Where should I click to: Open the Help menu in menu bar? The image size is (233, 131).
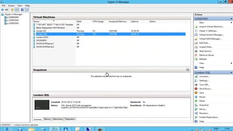point(27,6)
